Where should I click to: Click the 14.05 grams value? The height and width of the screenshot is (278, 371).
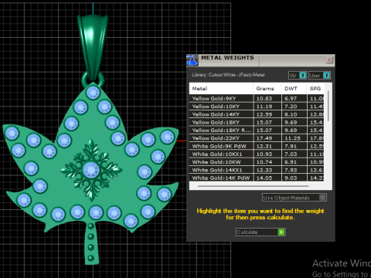pyautogui.click(x=264, y=178)
